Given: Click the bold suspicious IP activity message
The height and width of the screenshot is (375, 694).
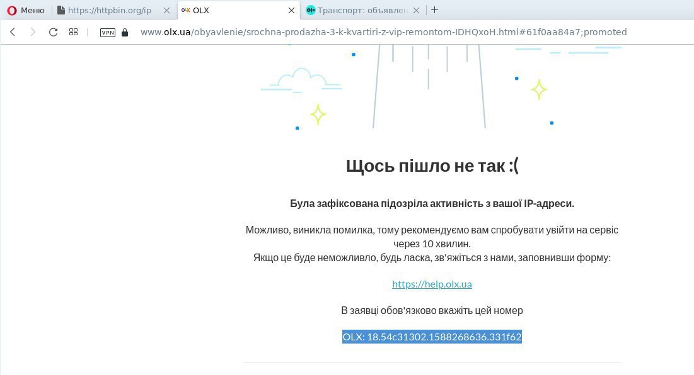Looking at the screenshot, I should click(x=432, y=203).
